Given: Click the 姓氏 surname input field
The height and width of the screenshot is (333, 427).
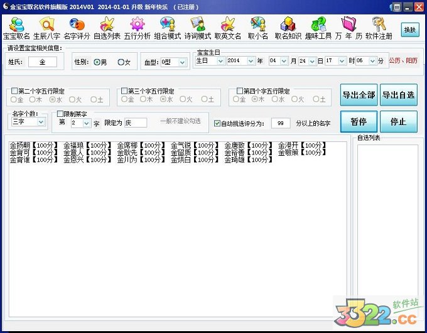Looking at the screenshot, I should [x=43, y=62].
